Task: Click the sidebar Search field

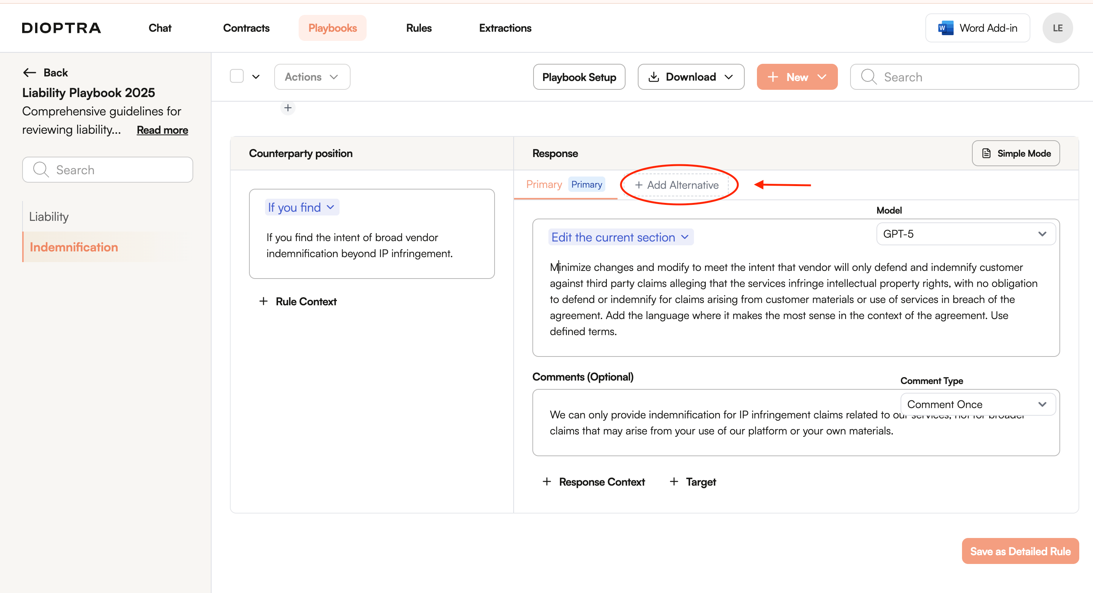Action: point(108,170)
